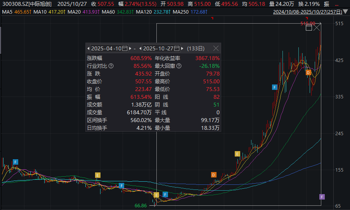Click the purple F marker at bottom right

point(322,197)
